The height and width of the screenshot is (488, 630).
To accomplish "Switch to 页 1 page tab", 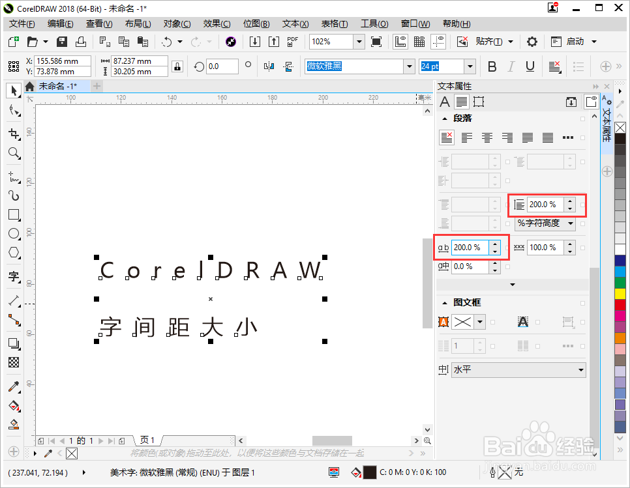I will pos(147,440).
